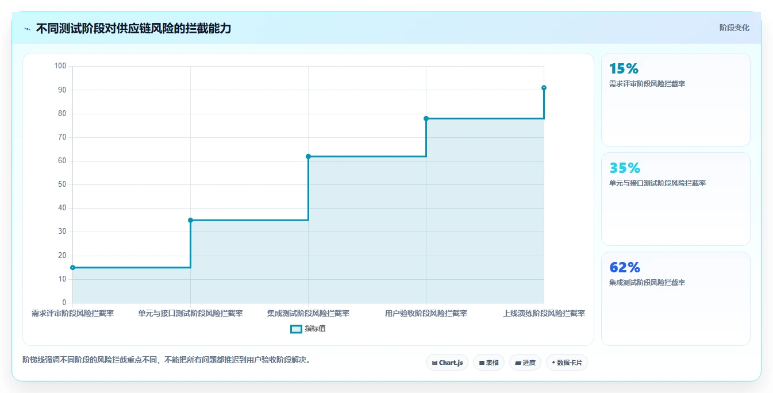
Task: Click the 表格 tag button
Action: (489, 363)
